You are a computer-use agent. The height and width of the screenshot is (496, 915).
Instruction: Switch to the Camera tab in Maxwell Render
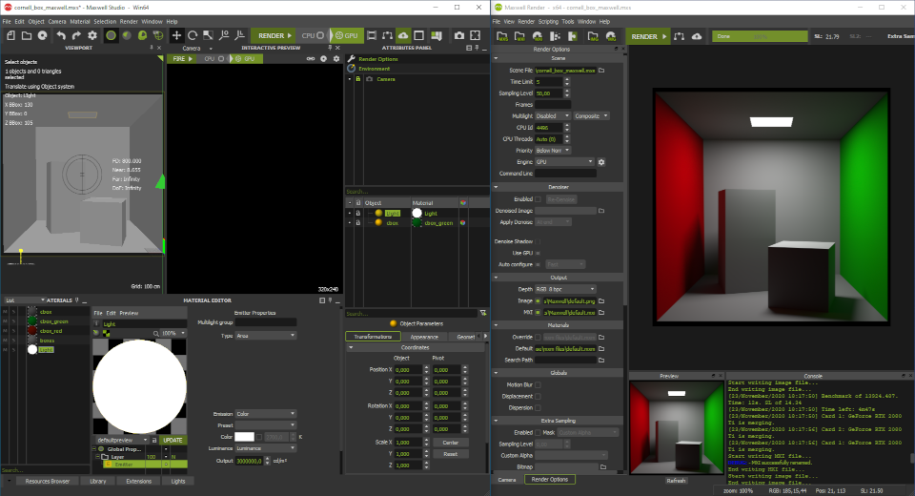pyautogui.click(x=506, y=480)
